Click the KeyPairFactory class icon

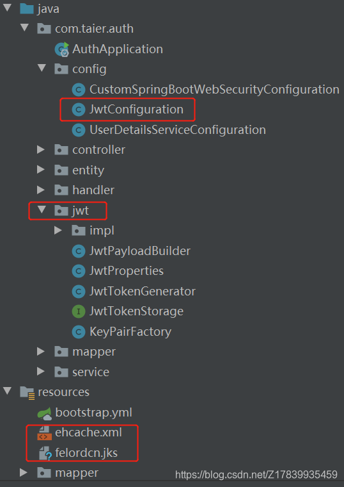click(79, 332)
